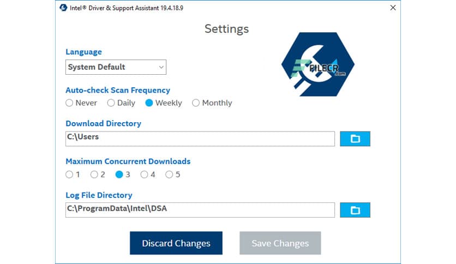The height and width of the screenshot is (264, 456).
Task: Set maximum concurrent downloads to 3
Action: [x=119, y=175]
